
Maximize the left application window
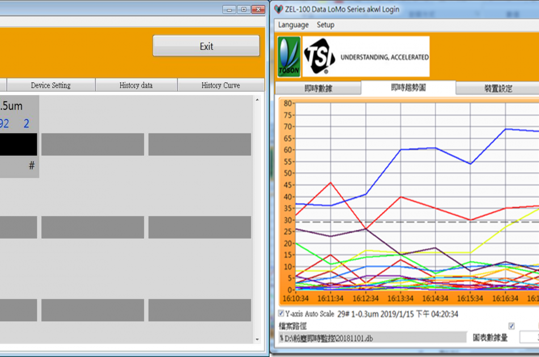click(x=244, y=9)
